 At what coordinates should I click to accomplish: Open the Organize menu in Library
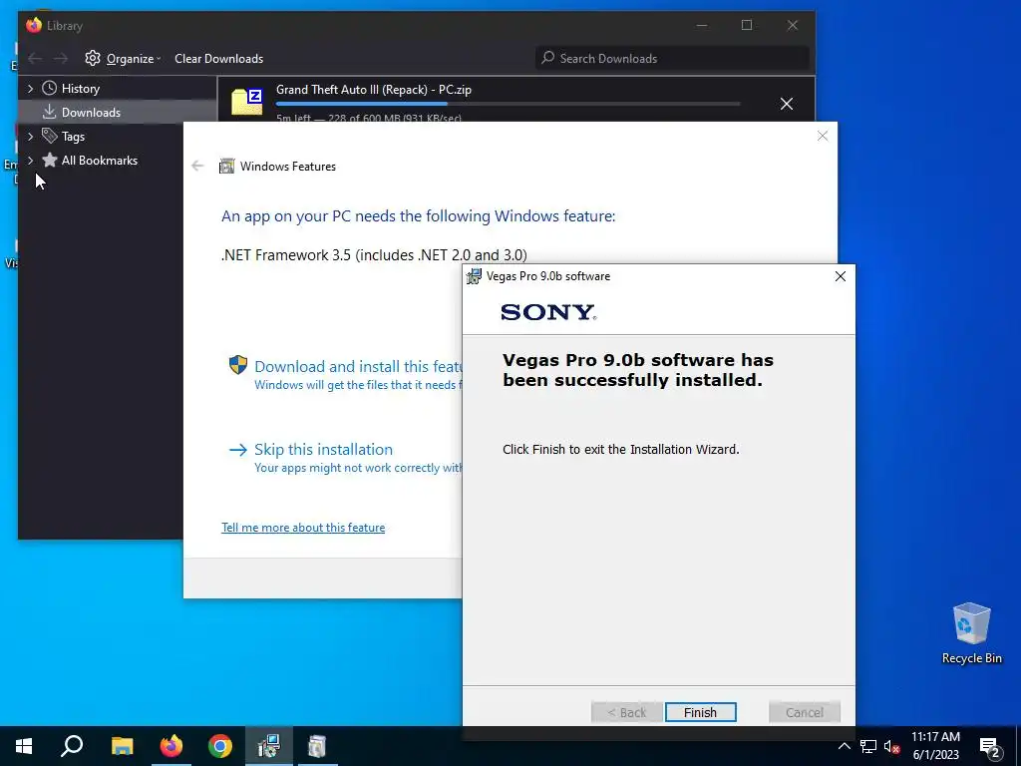[134, 59]
